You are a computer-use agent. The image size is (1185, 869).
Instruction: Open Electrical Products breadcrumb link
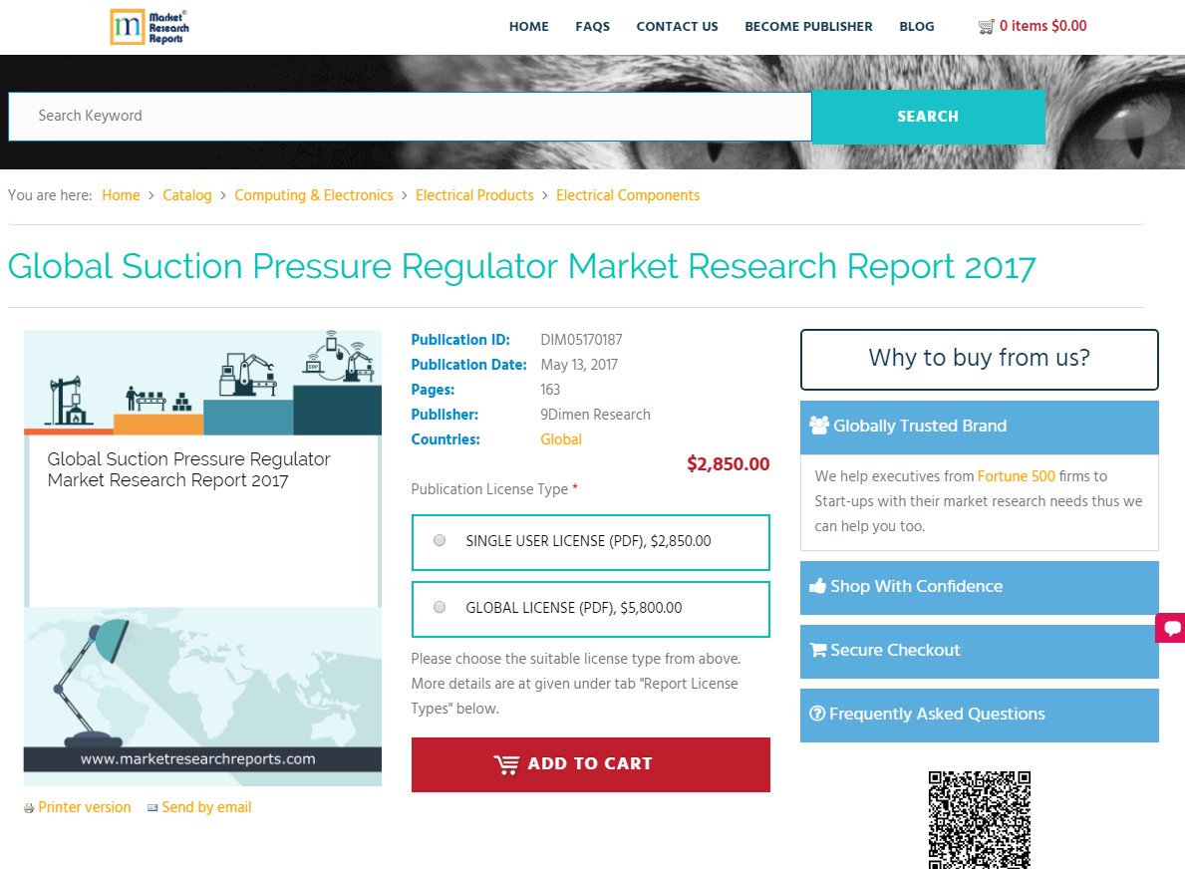[474, 195]
